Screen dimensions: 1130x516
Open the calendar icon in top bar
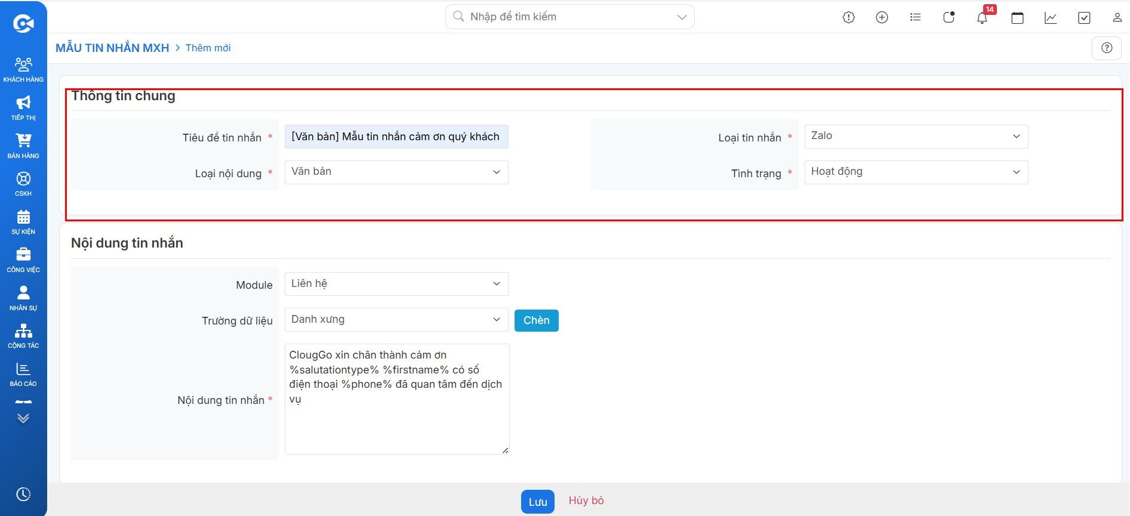1017,17
